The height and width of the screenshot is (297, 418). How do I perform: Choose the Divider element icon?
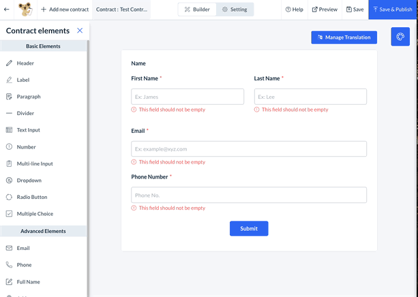coord(10,113)
